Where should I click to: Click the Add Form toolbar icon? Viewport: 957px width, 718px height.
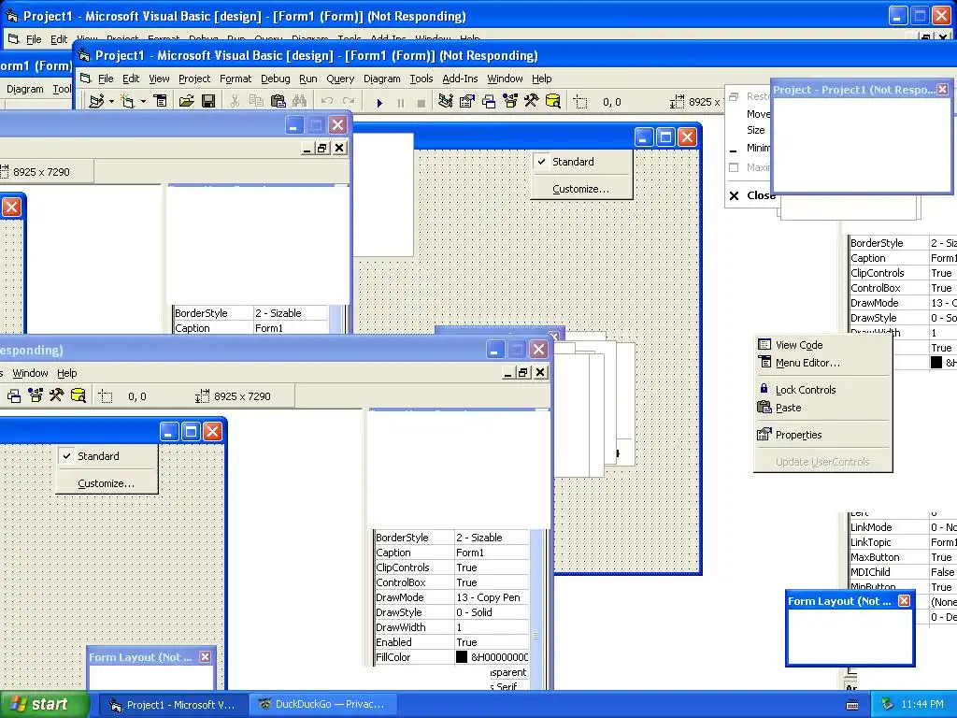pyautogui.click(x=127, y=101)
